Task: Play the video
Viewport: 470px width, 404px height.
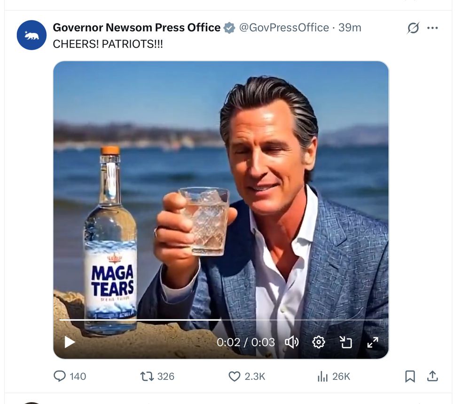Action: (x=70, y=342)
